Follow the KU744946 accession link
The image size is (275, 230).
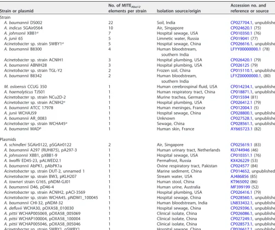point(239,150)
